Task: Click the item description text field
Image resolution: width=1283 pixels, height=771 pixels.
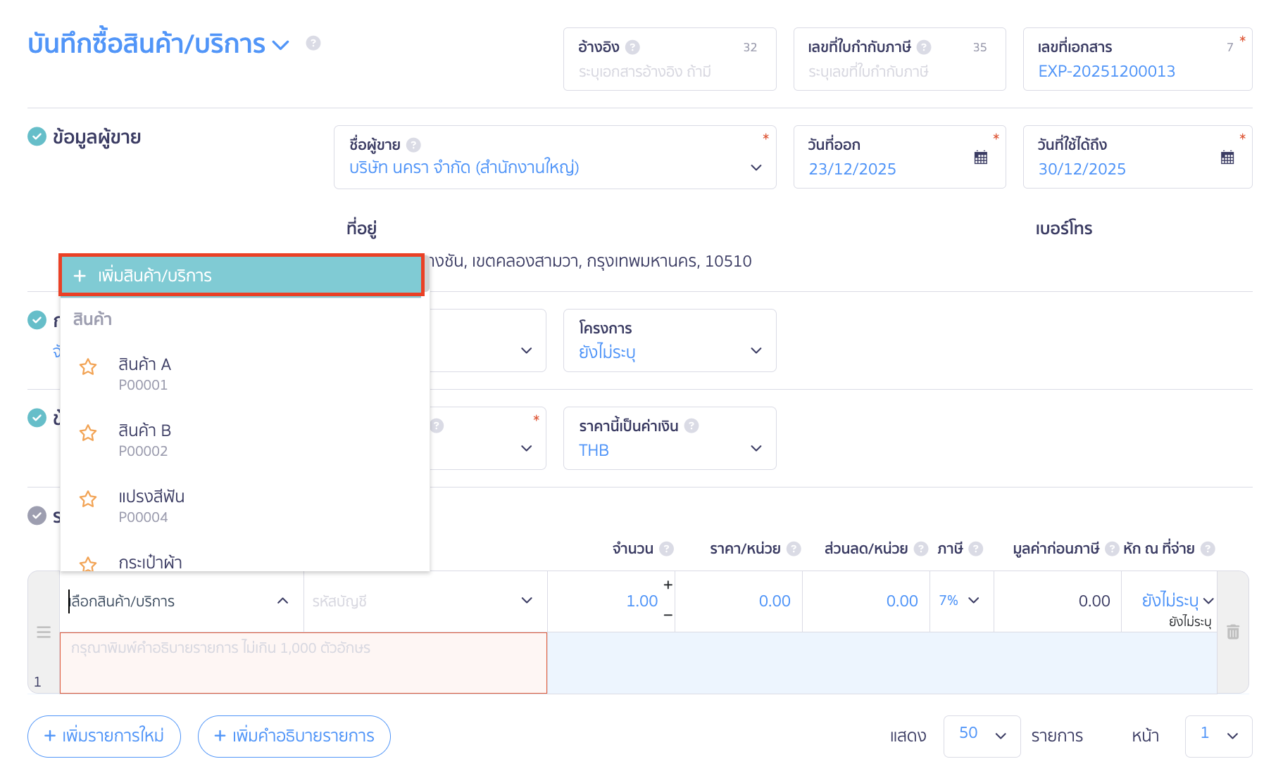Action: pyautogui.click(x=303, y=662)
